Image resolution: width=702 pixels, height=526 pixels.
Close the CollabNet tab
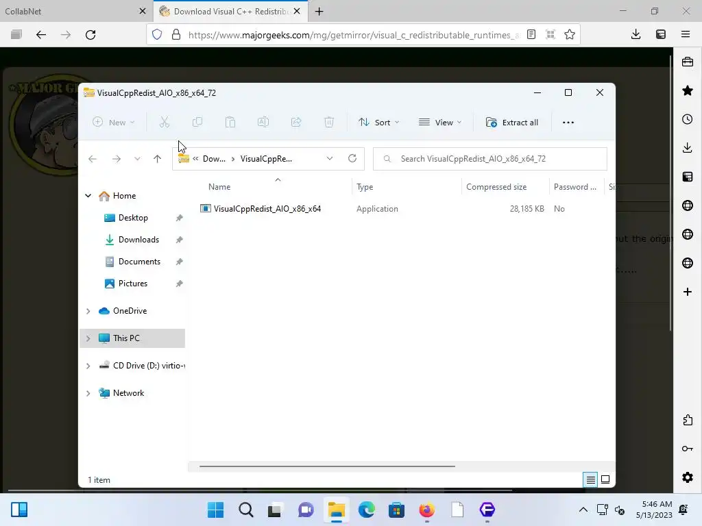click(143, 11)
